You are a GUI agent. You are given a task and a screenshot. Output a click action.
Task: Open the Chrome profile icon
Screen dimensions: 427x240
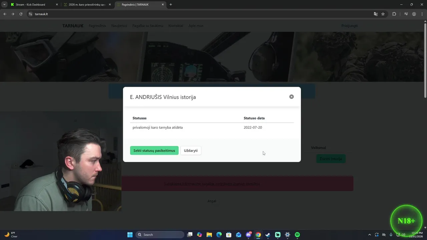414,14
